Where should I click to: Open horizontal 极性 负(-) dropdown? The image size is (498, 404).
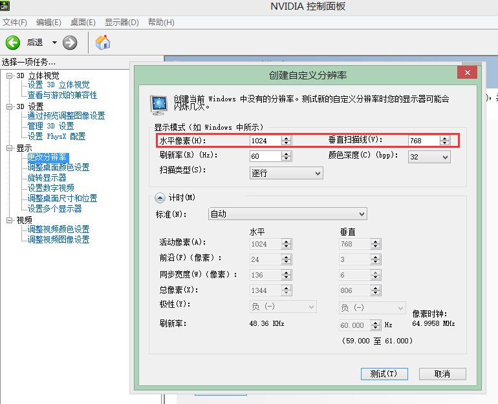(283, 307)
